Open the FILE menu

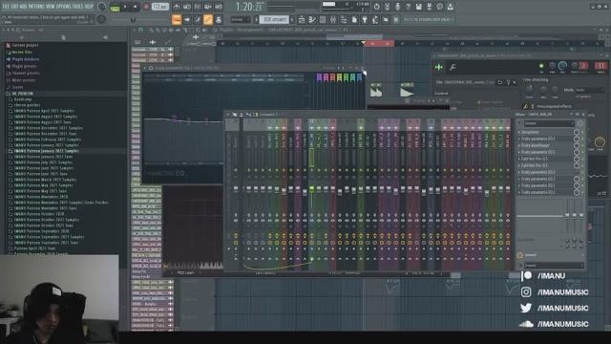[x=6, y=7]
